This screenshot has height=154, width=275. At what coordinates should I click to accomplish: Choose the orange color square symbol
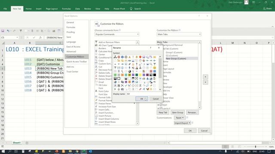122,75
